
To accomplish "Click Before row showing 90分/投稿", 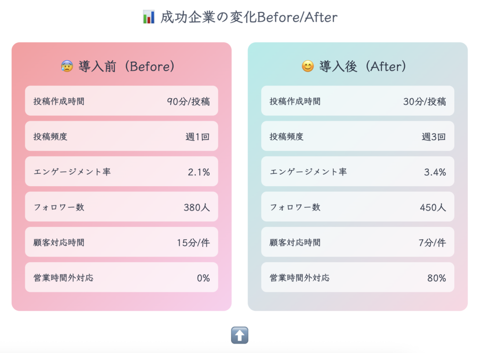I will [121, 101].
